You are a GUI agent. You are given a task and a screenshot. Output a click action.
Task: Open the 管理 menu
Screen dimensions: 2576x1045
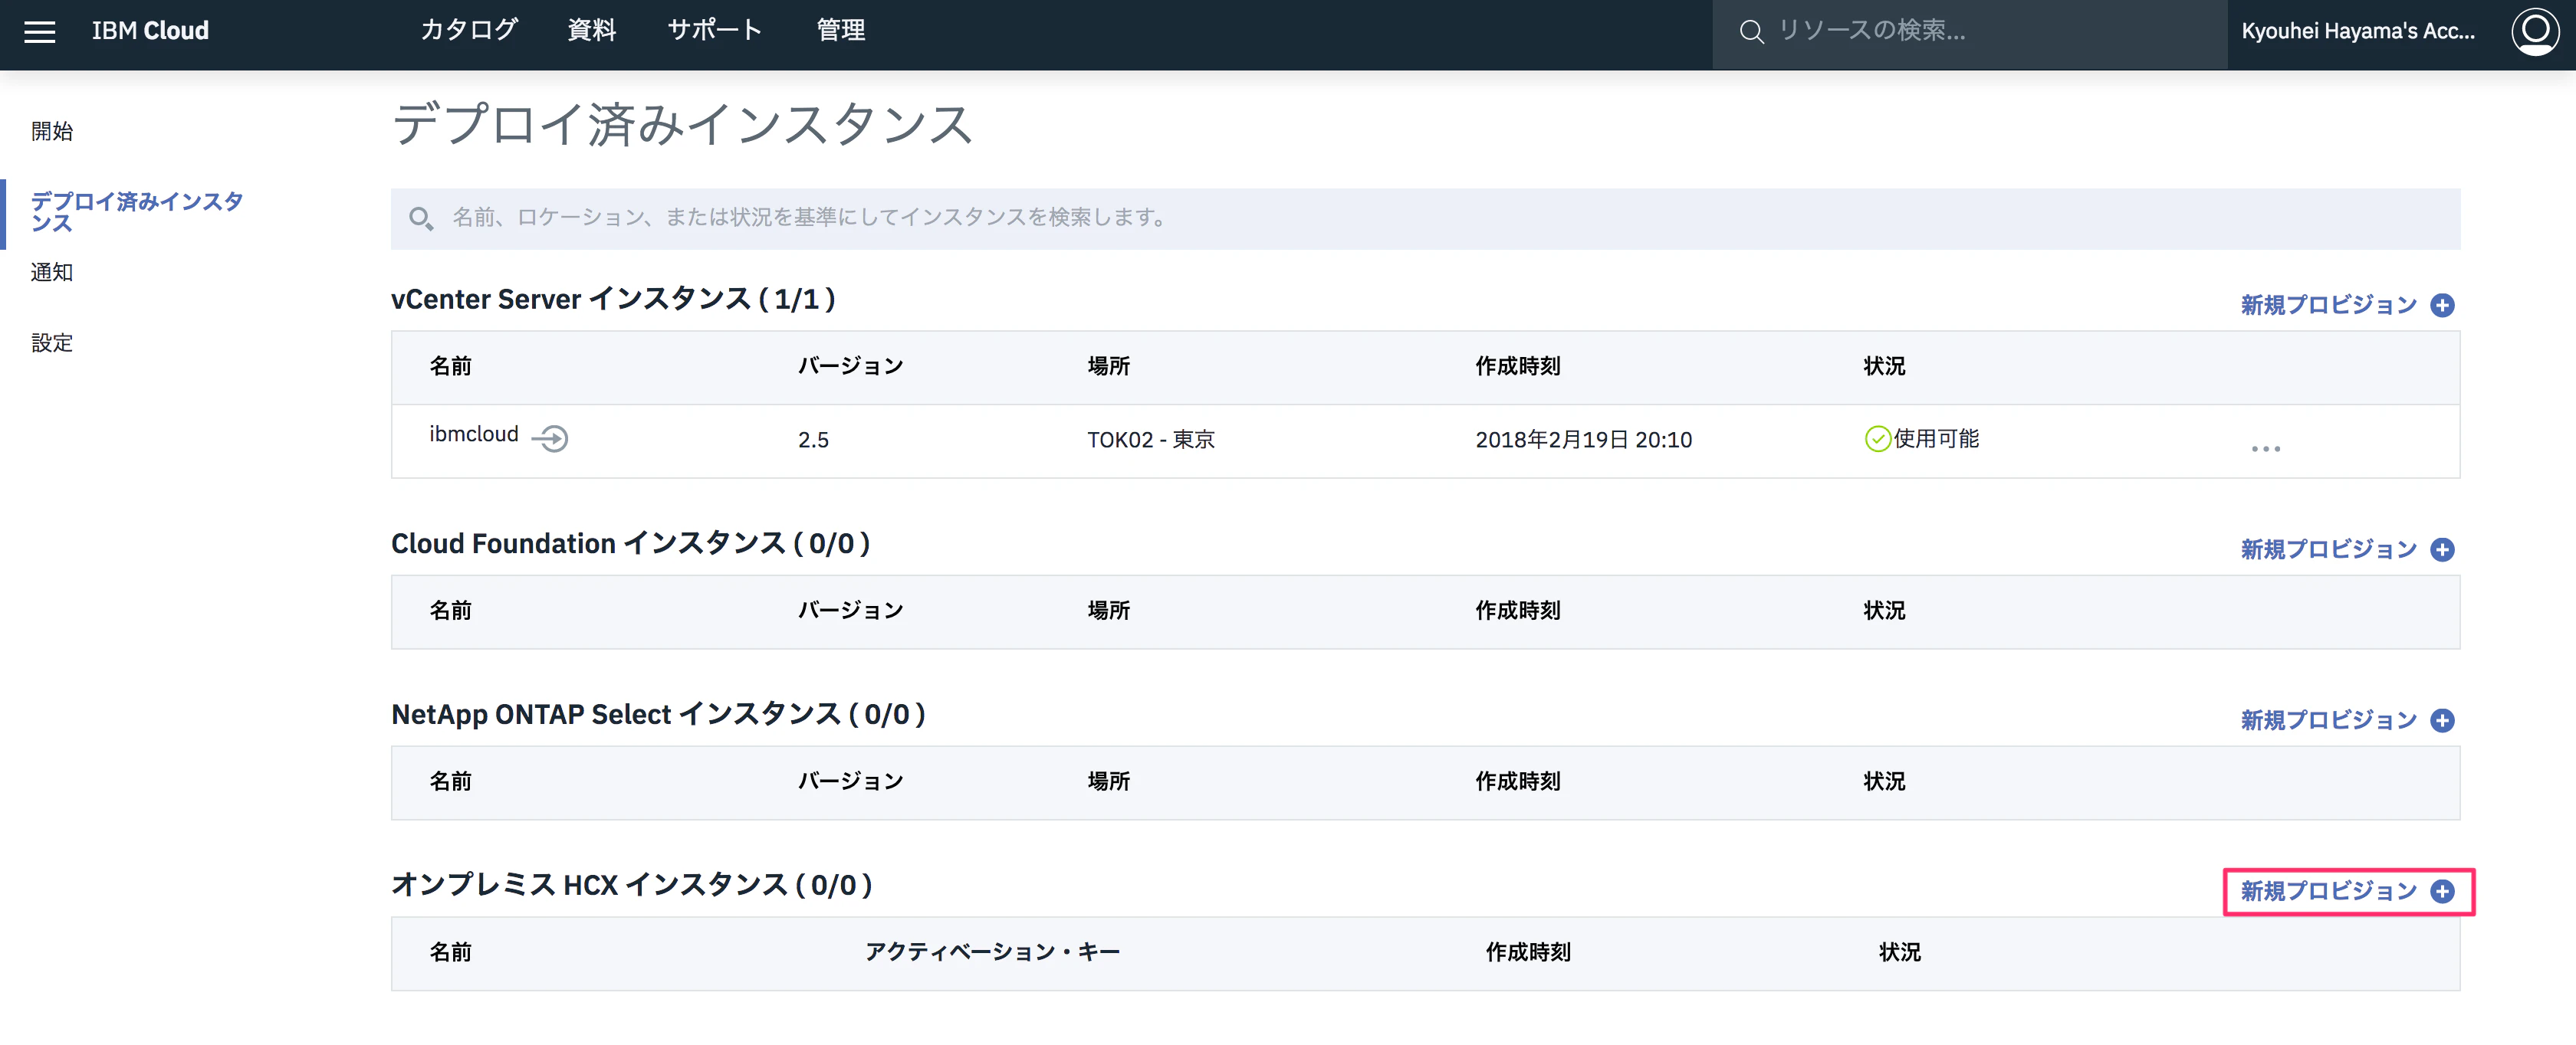click(840, 31)
